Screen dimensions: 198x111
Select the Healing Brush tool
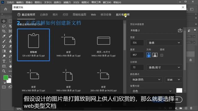tap(10, 36)
